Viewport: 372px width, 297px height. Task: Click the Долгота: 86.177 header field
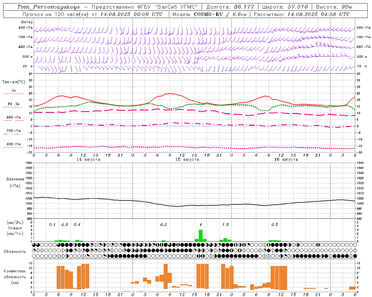tap(230, 7)
